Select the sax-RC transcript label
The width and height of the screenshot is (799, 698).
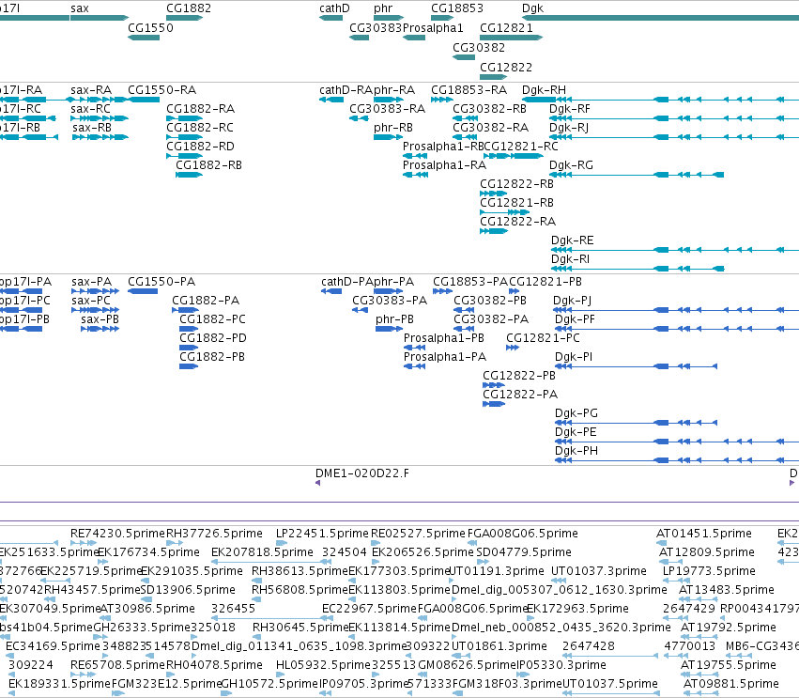coord(91,109)
